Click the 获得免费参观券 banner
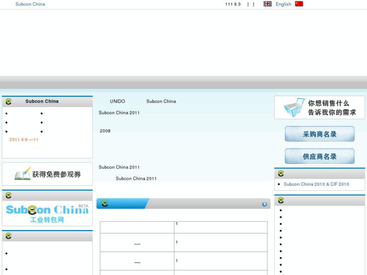Screen dimensions: 367x275 click(47, 174)
